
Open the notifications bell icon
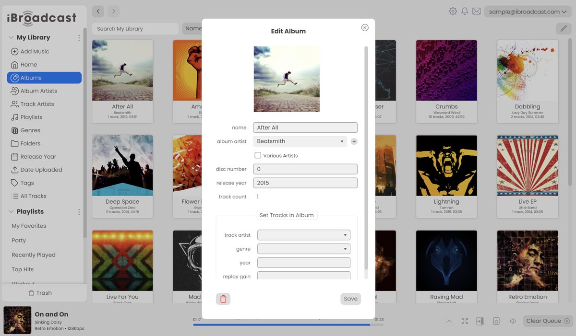pos(465,12)
